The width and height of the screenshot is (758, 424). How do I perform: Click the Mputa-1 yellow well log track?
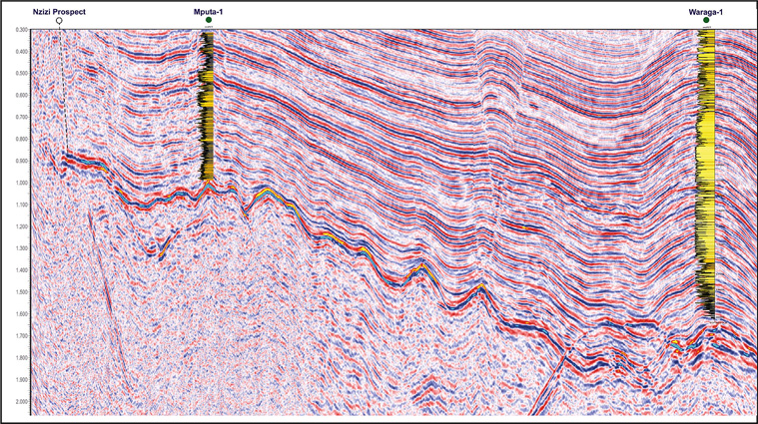pyautogui.click(x=208, y=100)
